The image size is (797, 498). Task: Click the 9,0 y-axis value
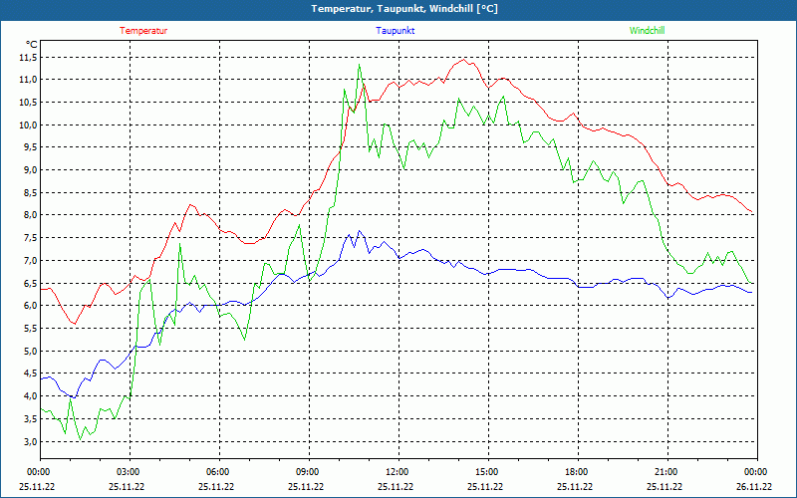pyautogui.click(x=30, y=169)
